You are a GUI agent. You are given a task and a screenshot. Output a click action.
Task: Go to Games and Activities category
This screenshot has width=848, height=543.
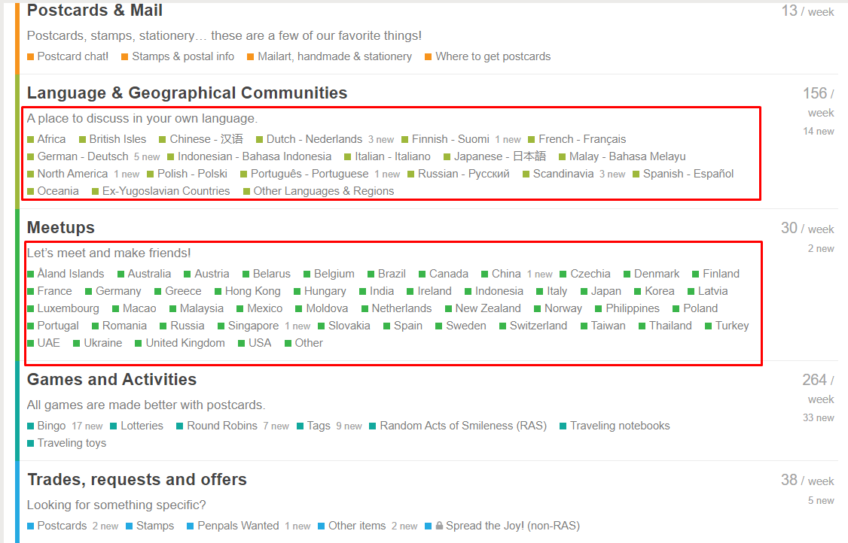click(x=112, y=379)
